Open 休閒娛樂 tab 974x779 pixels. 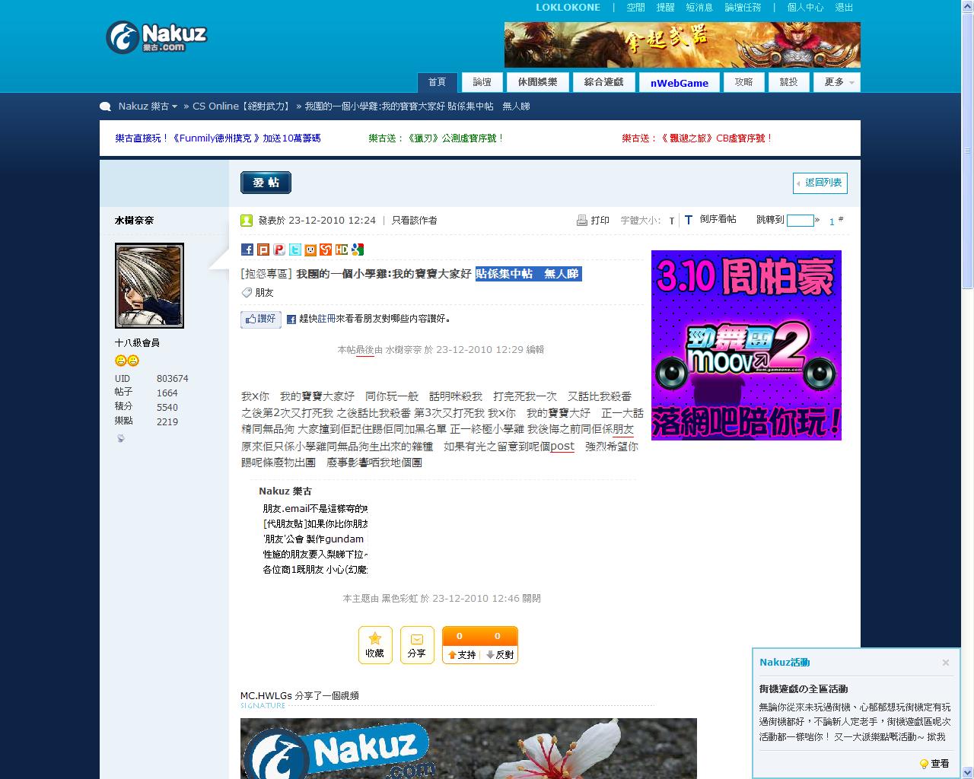click(538, 82)
